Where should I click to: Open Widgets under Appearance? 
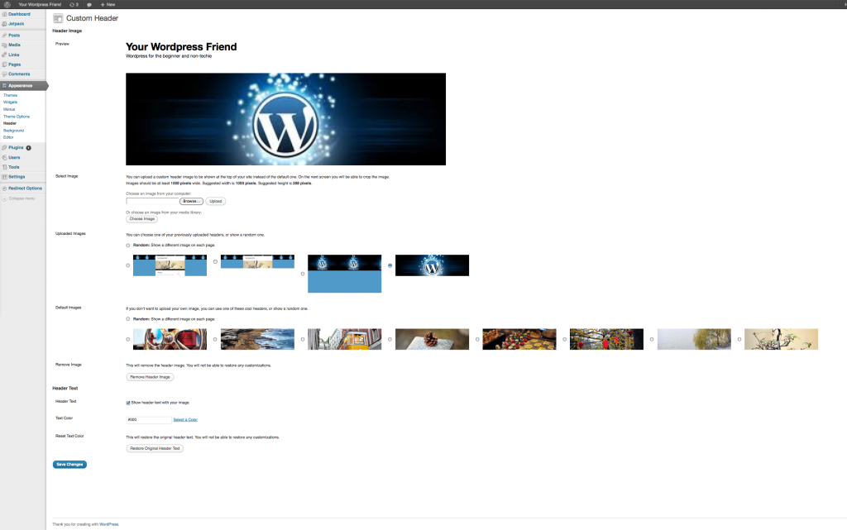pyautogui.click(x=10, y=102)
